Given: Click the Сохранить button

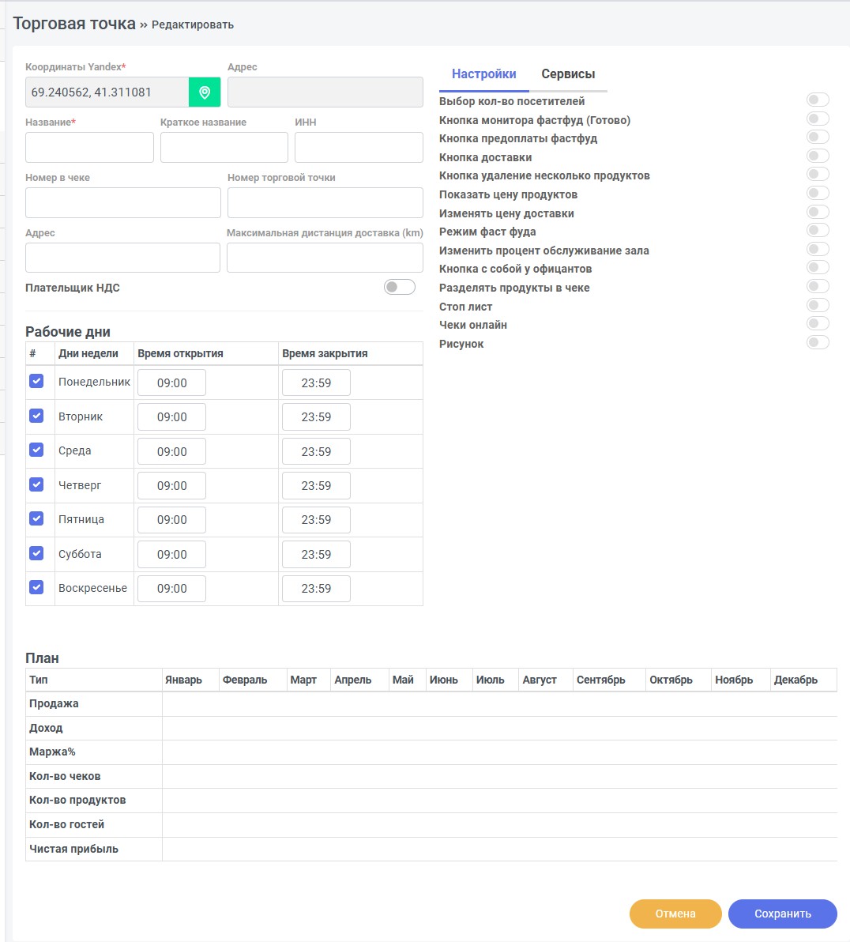Looking at the screenshot, I should [783, 914].
